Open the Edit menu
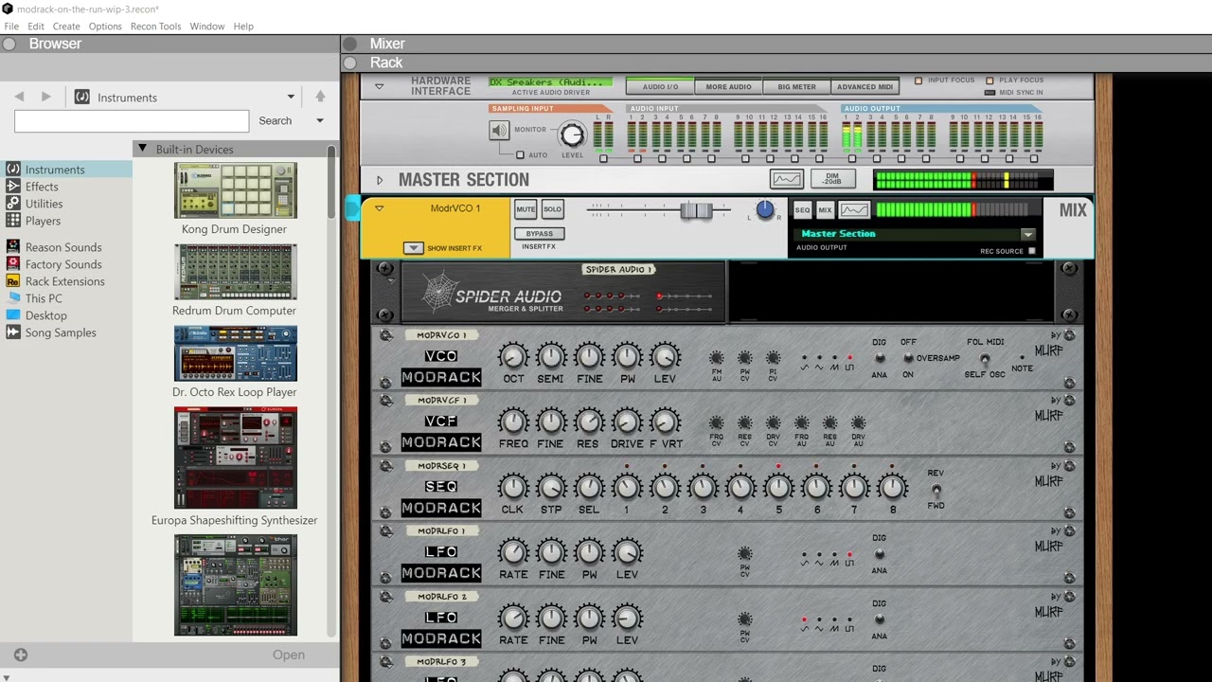The width and height of the screenshot is (1212, 682). [36, 27]
